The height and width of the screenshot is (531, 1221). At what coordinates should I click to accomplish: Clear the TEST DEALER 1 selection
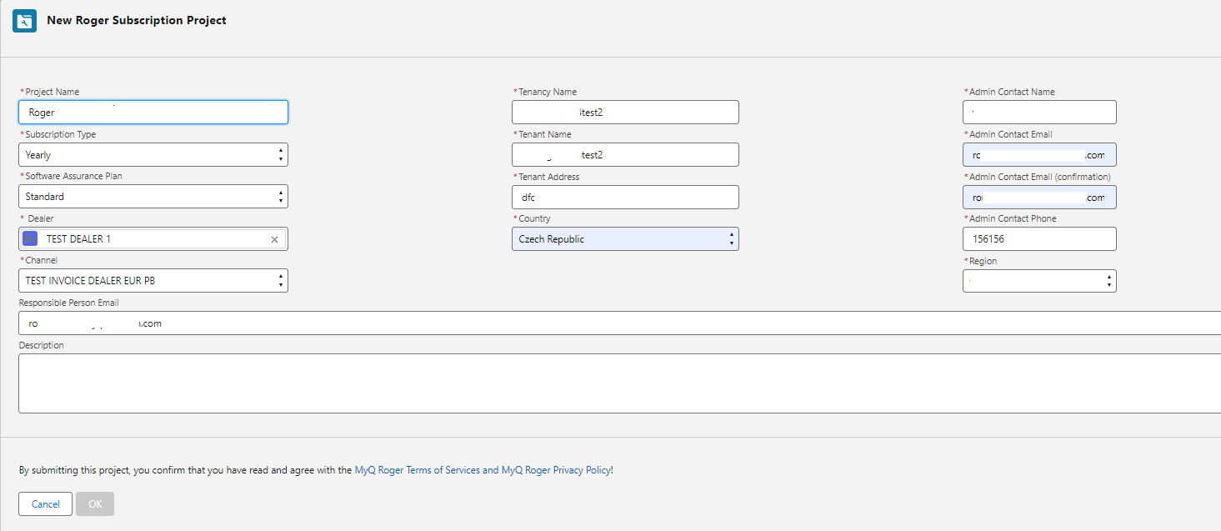pos(274,240)
